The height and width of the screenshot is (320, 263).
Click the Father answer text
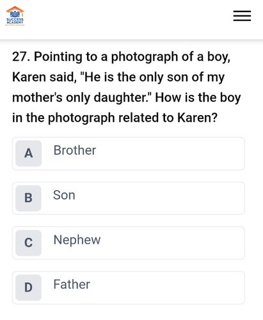(72, 284)
